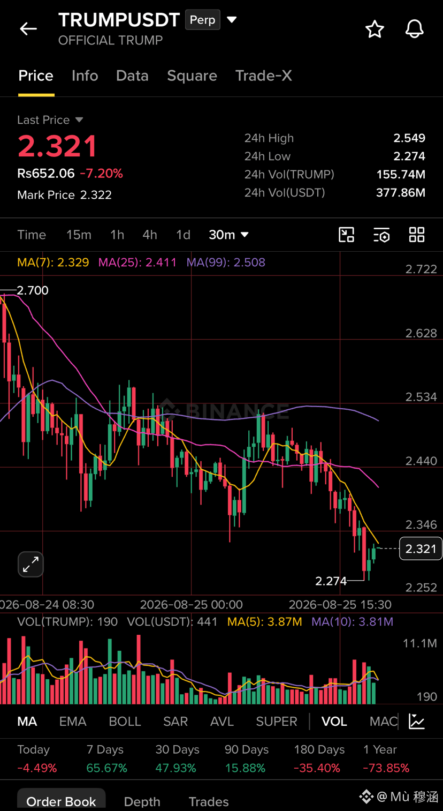Tap the 7 Days 65.67% performance
443x811 pixels.
(x=106, y=759)
